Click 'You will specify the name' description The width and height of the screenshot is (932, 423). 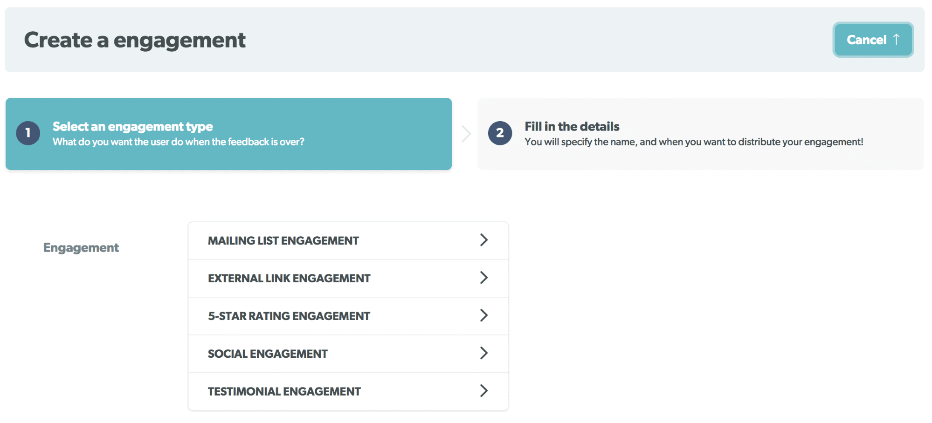[694, 142]
